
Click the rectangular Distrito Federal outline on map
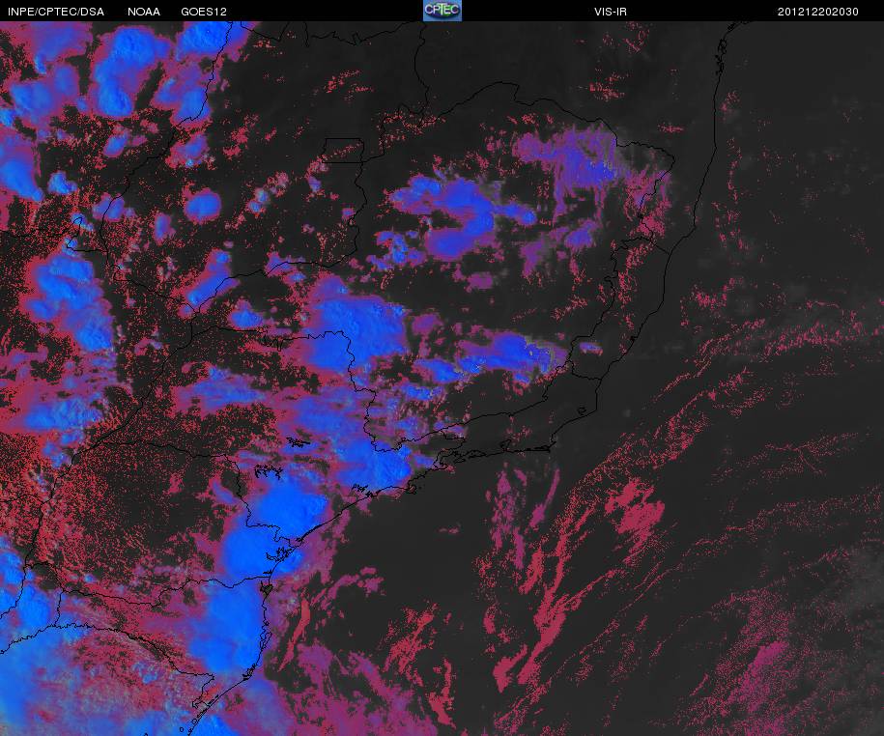pyautogui.click(x=342, y=151)
